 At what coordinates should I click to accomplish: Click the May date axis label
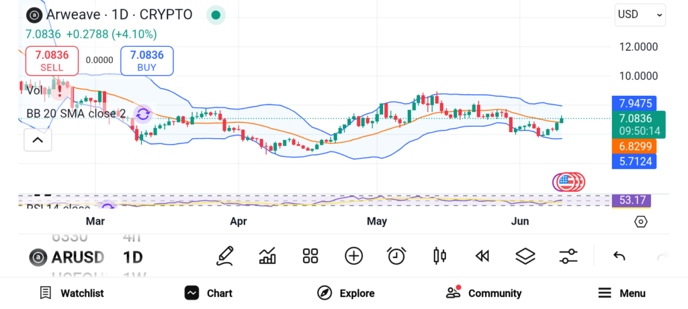(377, 221)
